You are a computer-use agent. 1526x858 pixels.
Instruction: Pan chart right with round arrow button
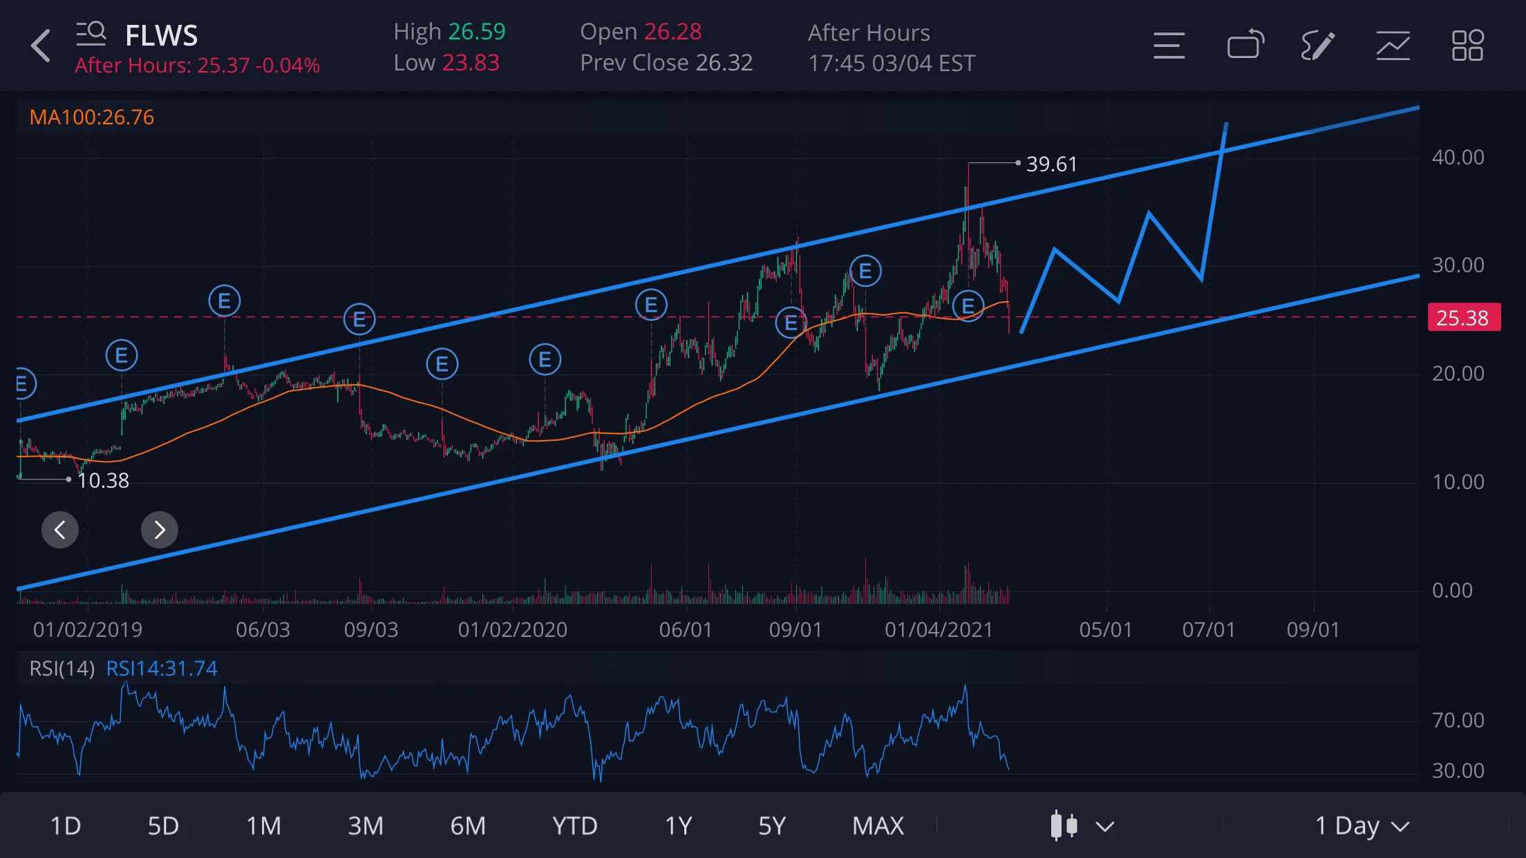tap(160, 530)
